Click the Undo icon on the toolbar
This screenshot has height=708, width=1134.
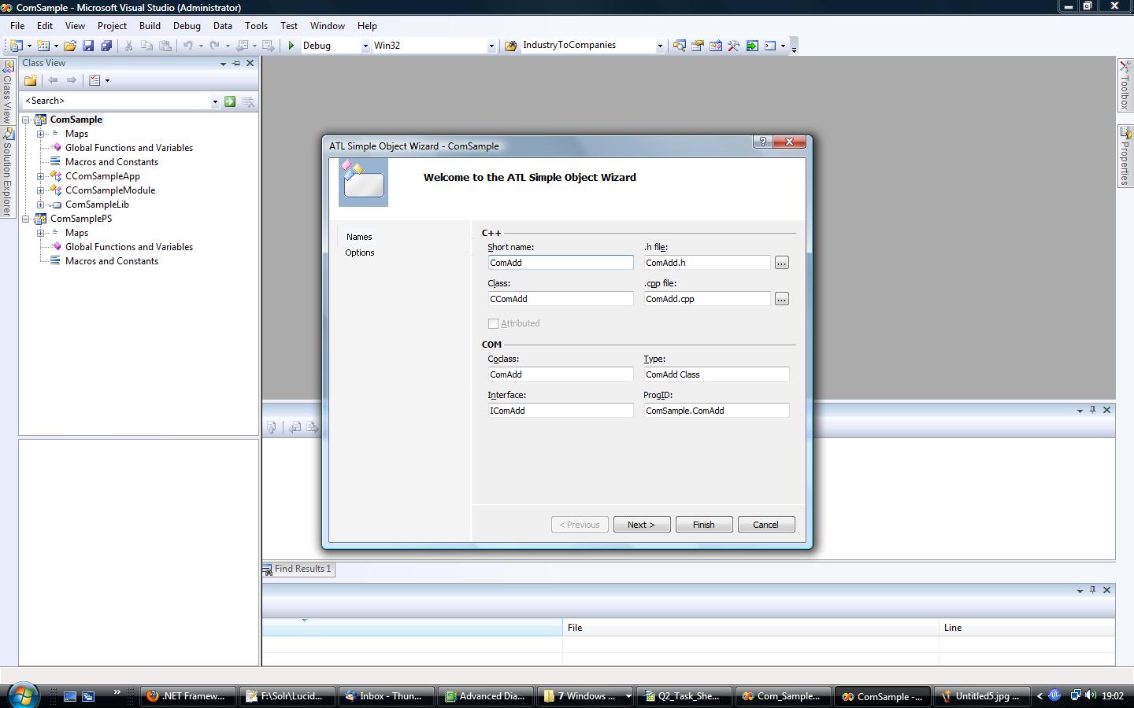188,46
